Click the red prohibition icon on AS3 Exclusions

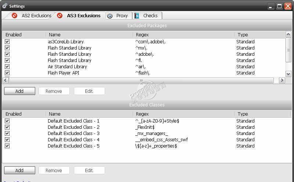[x=60, y=15]
